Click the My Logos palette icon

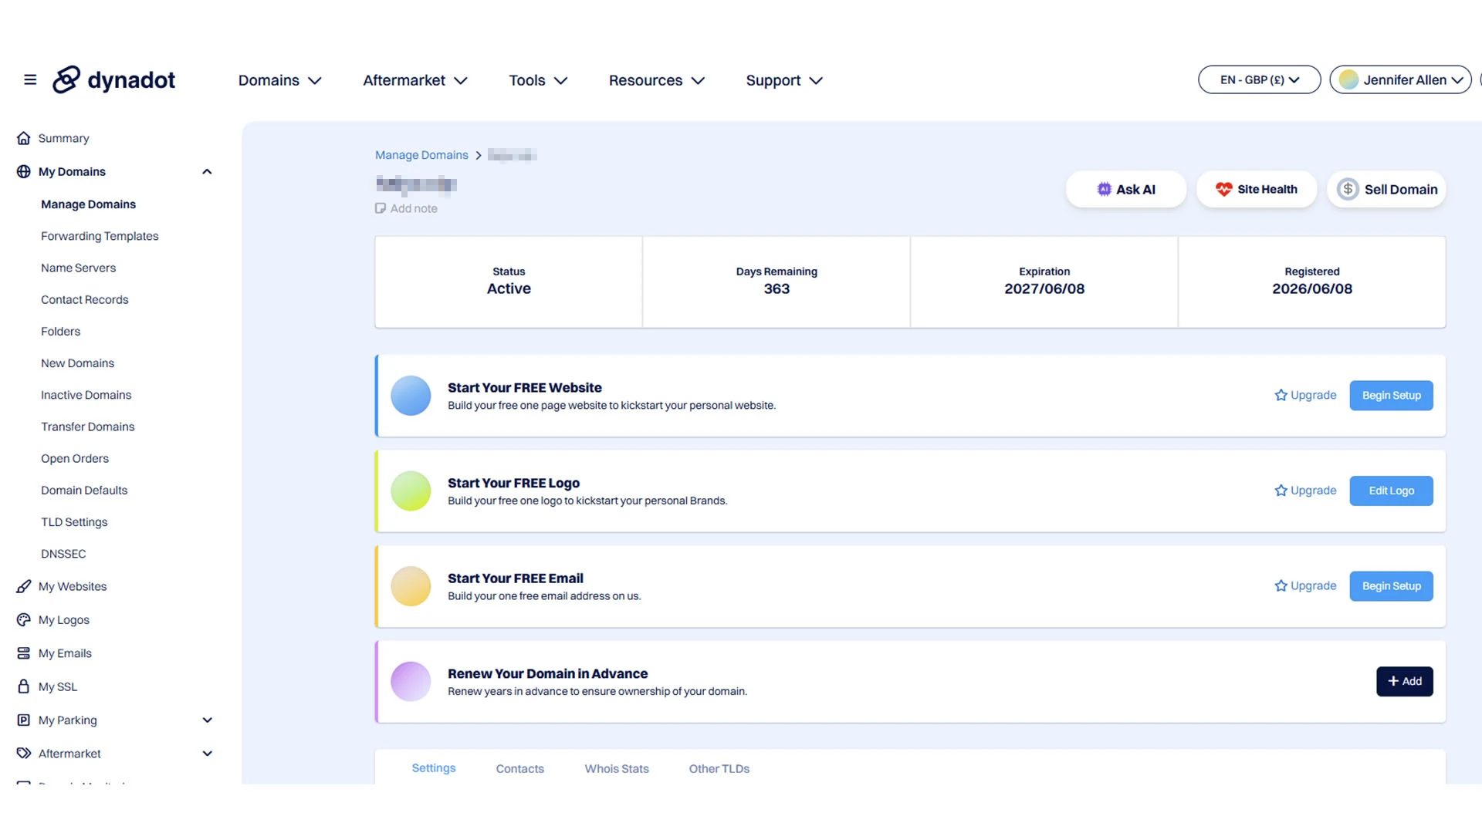(x=24, y=619)
